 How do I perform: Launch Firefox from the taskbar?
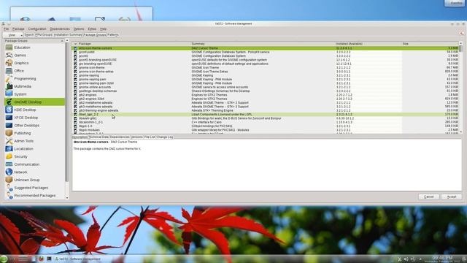[41, 259]
